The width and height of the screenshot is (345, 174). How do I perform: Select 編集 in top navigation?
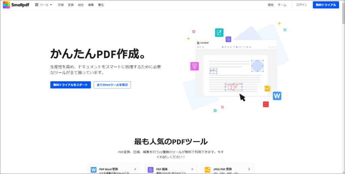(91, 5)
